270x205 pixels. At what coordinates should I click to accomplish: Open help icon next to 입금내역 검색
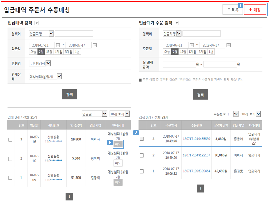[x=37, y=23]
